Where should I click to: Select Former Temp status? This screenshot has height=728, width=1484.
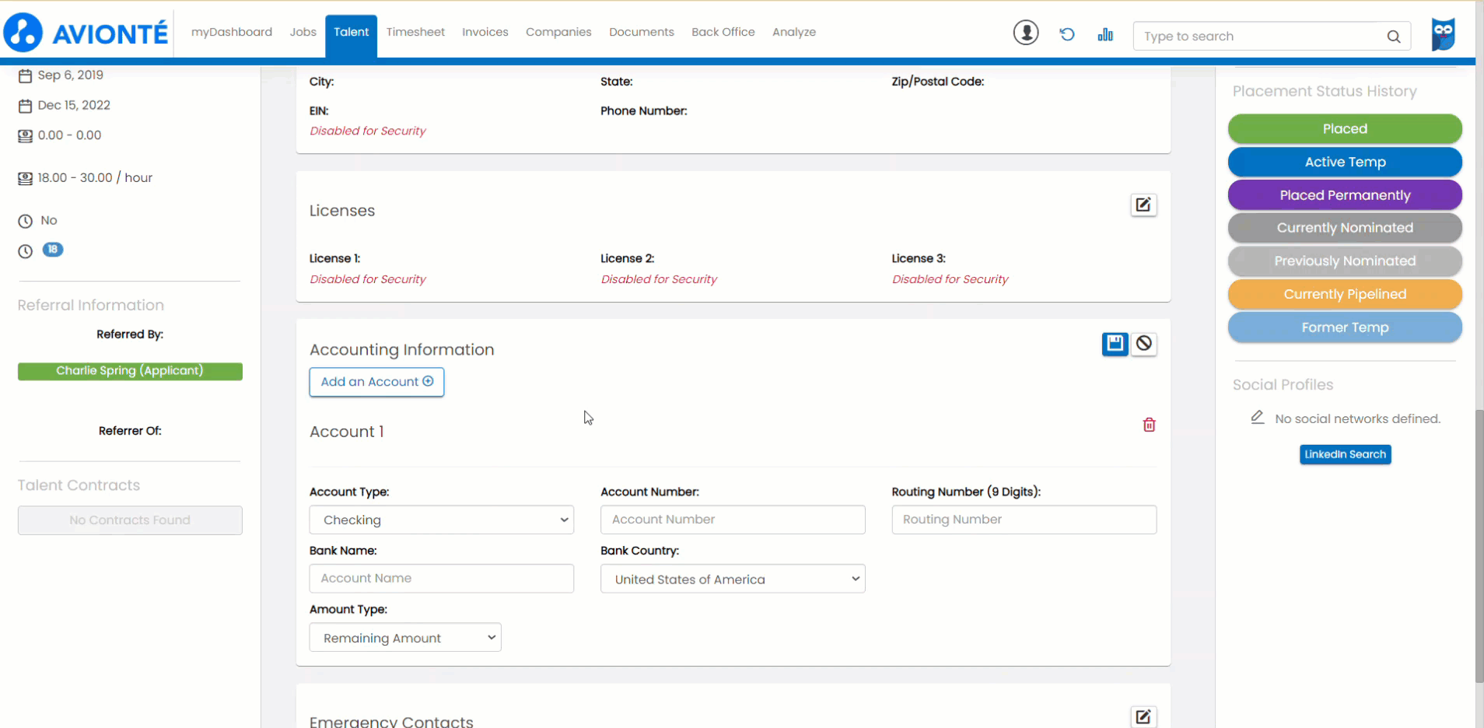coord(1345,327)
